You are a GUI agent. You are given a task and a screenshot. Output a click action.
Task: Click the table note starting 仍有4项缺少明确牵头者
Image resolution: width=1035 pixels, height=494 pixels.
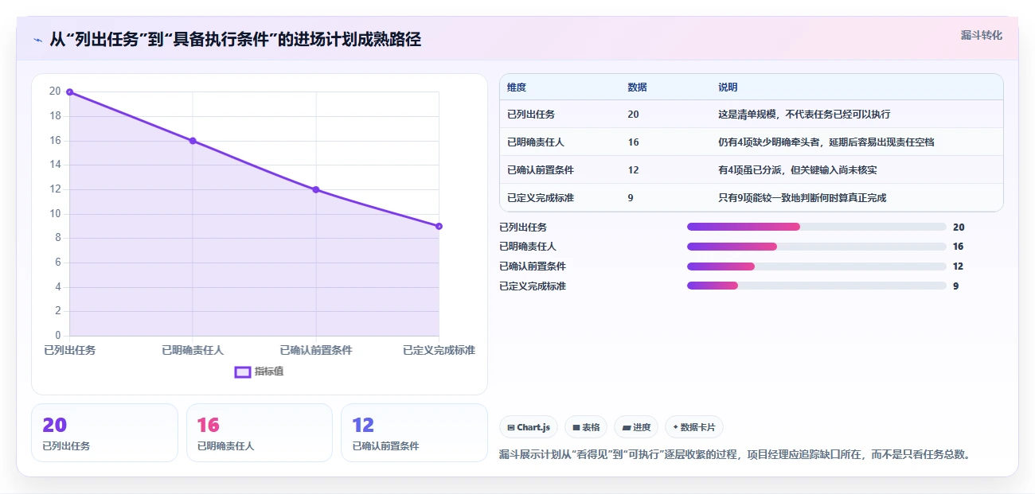pyautogui.click(x=826, y=142)
